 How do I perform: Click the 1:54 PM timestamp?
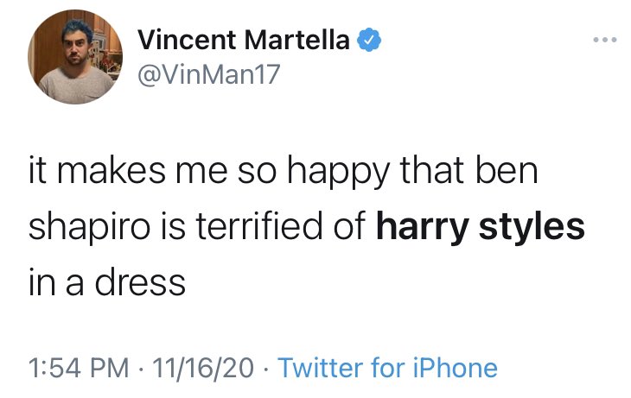76,369
